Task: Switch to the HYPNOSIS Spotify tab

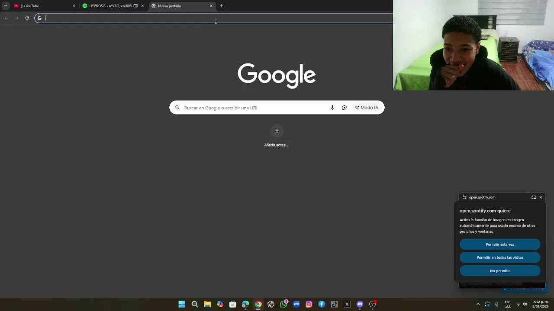Action: tap(113, 6)
